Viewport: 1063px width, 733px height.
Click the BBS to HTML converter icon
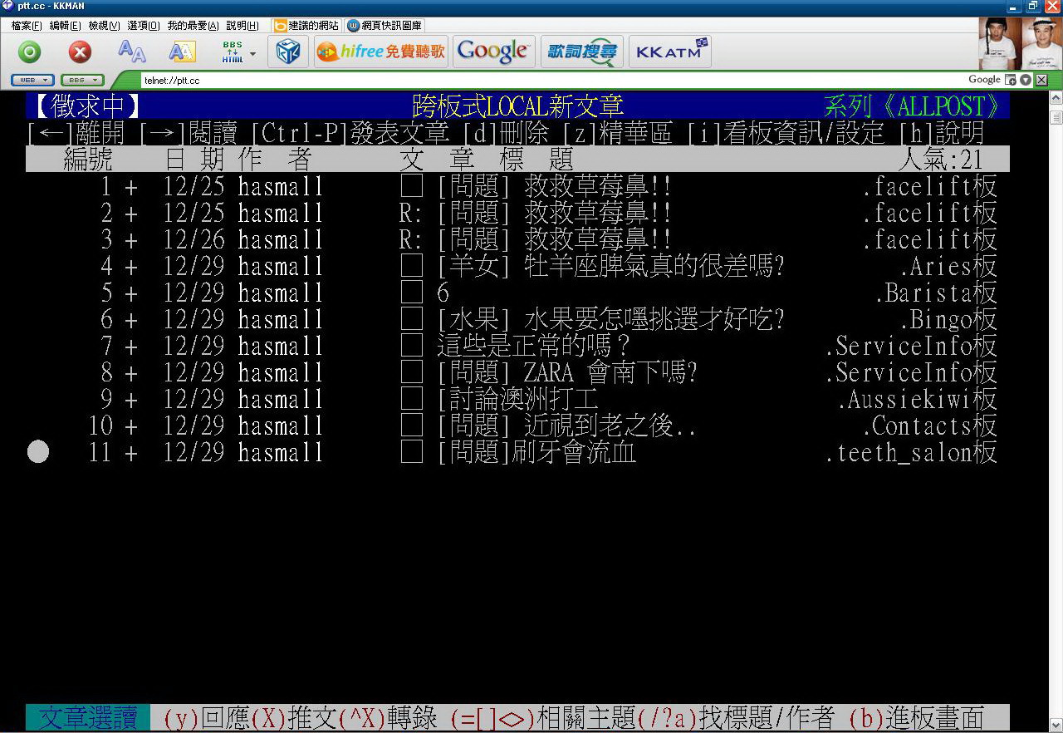point(233,52)
